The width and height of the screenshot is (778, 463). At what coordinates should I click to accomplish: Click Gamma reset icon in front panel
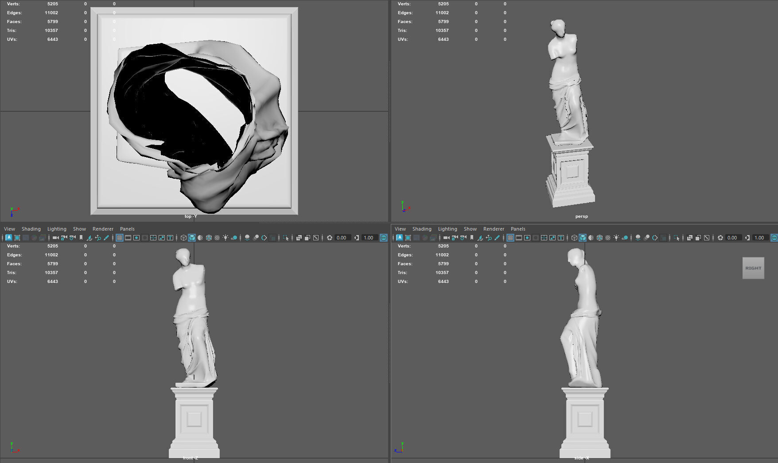[356, 238]
